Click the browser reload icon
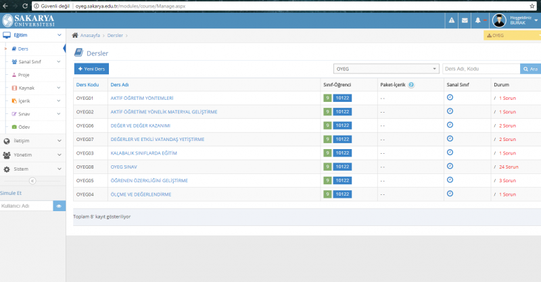This screenshot has width=541, height=282. (26, 5)
